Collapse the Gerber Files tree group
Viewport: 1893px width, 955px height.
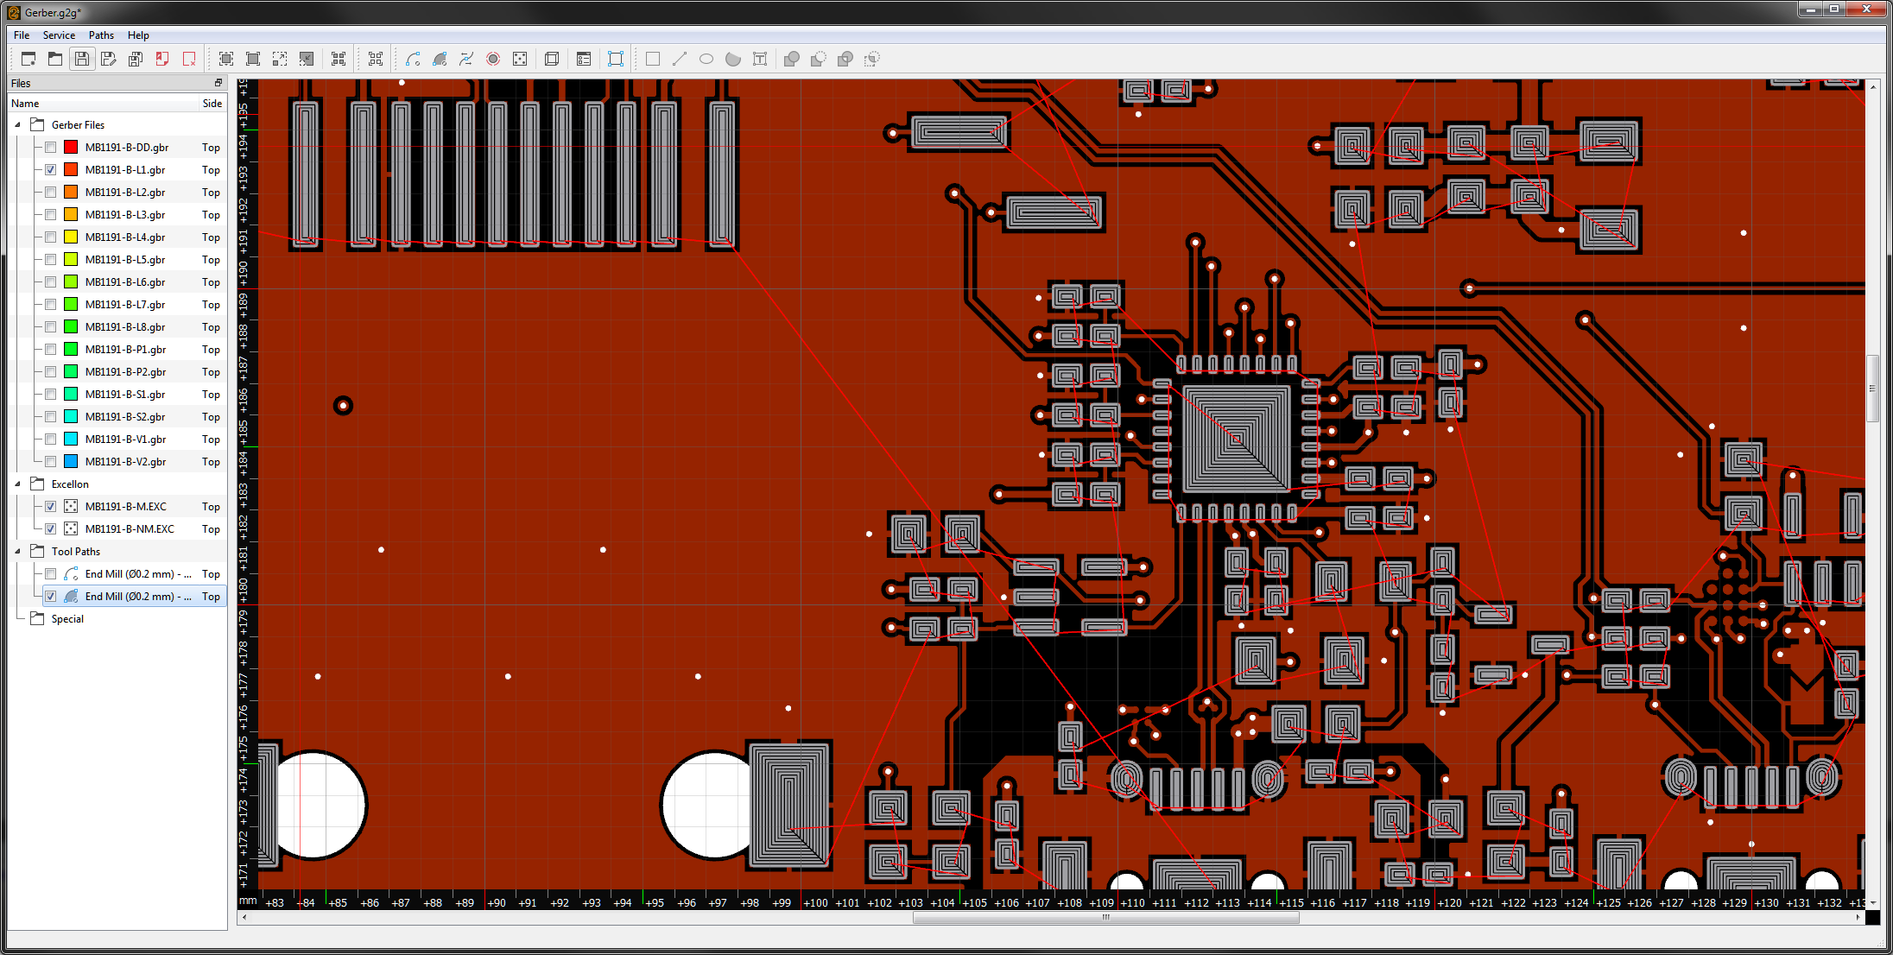tap(18, 125)
